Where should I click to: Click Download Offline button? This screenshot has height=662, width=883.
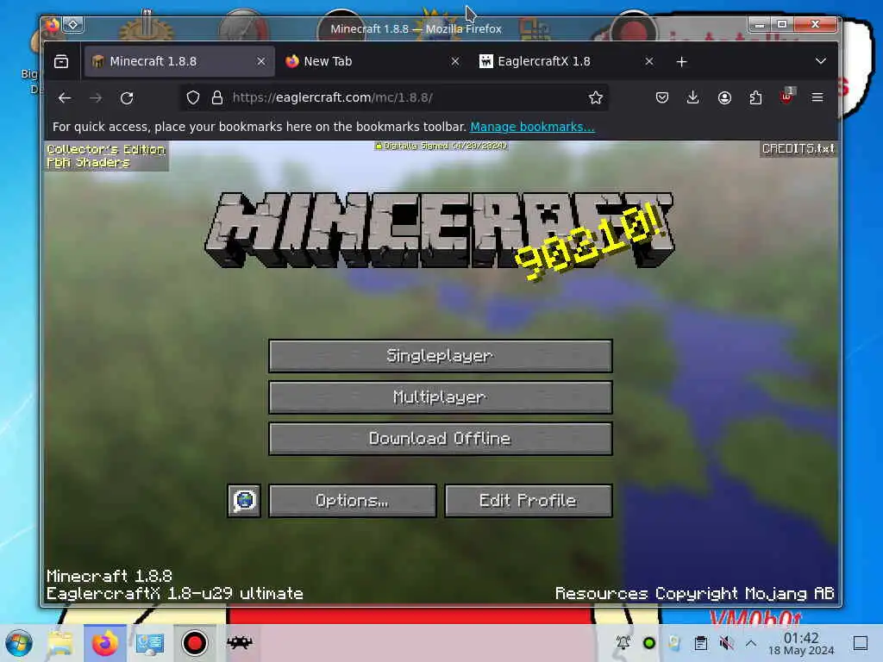click(441, 439)
